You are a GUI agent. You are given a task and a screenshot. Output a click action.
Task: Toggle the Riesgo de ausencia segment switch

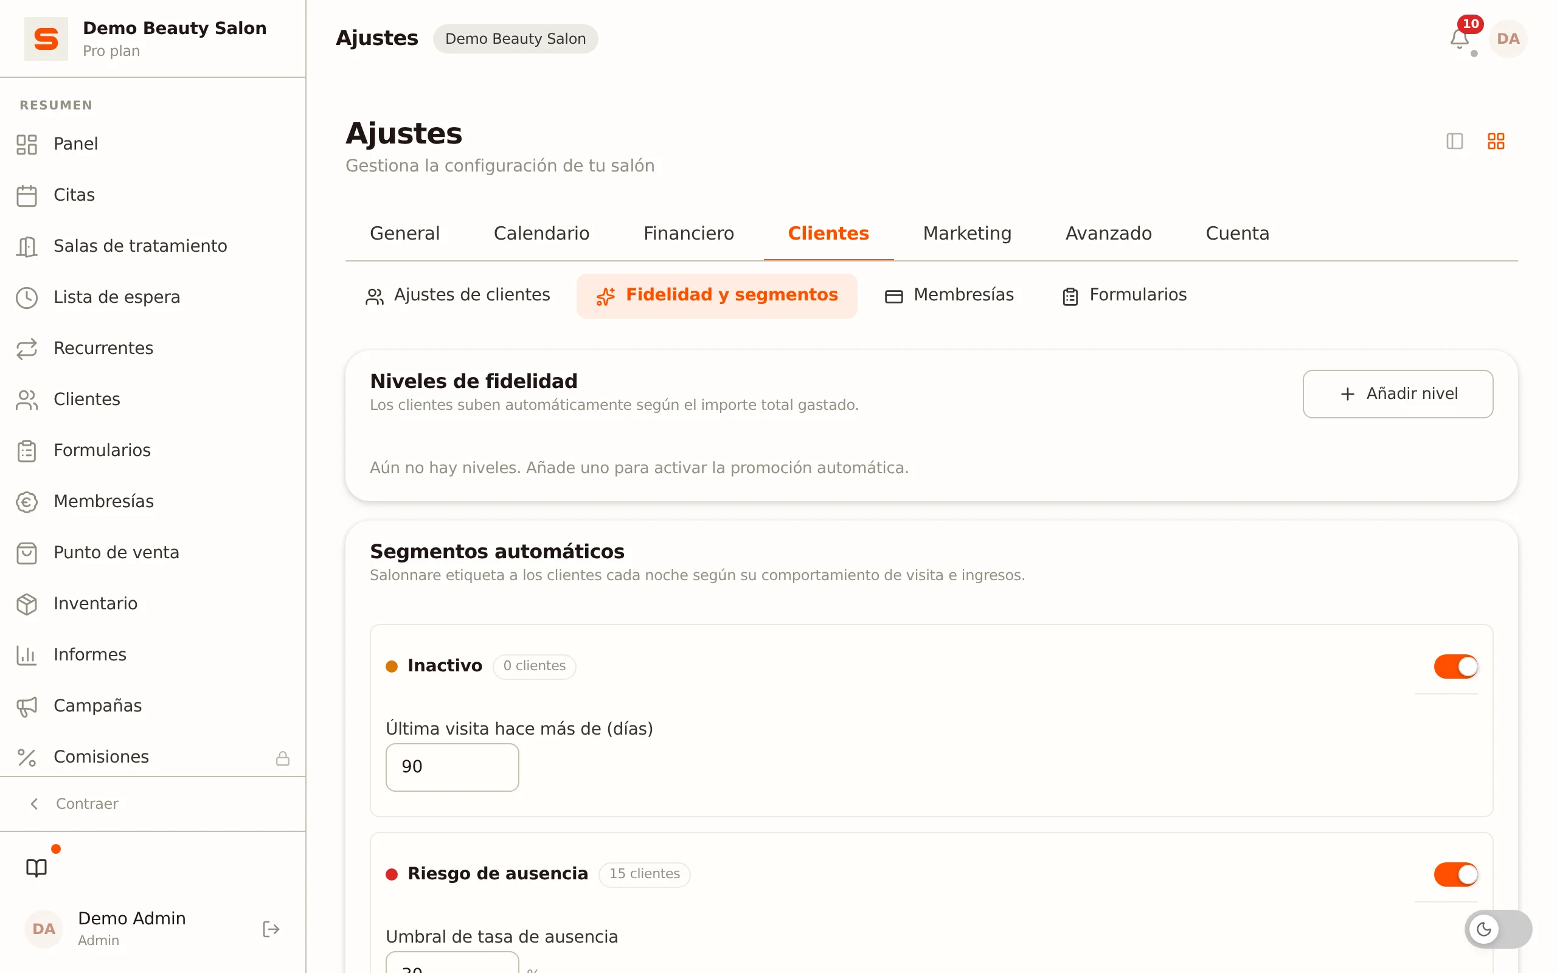1456,874
